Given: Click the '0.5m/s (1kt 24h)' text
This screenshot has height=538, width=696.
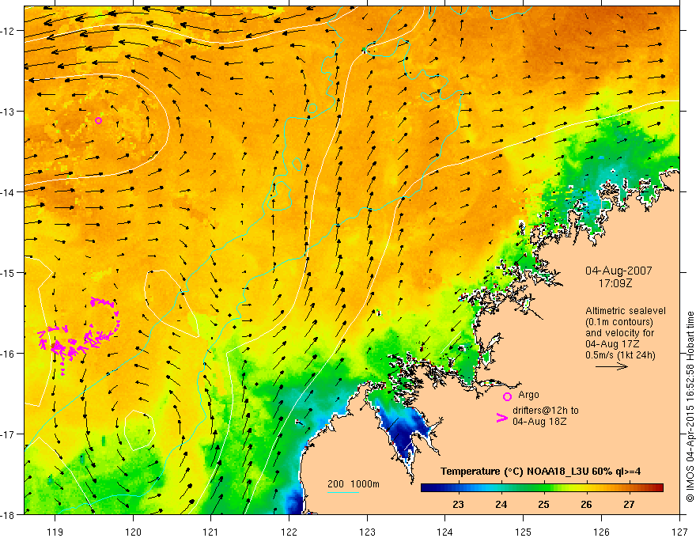Looking at the screenshot, I should [x=620, y=354].
